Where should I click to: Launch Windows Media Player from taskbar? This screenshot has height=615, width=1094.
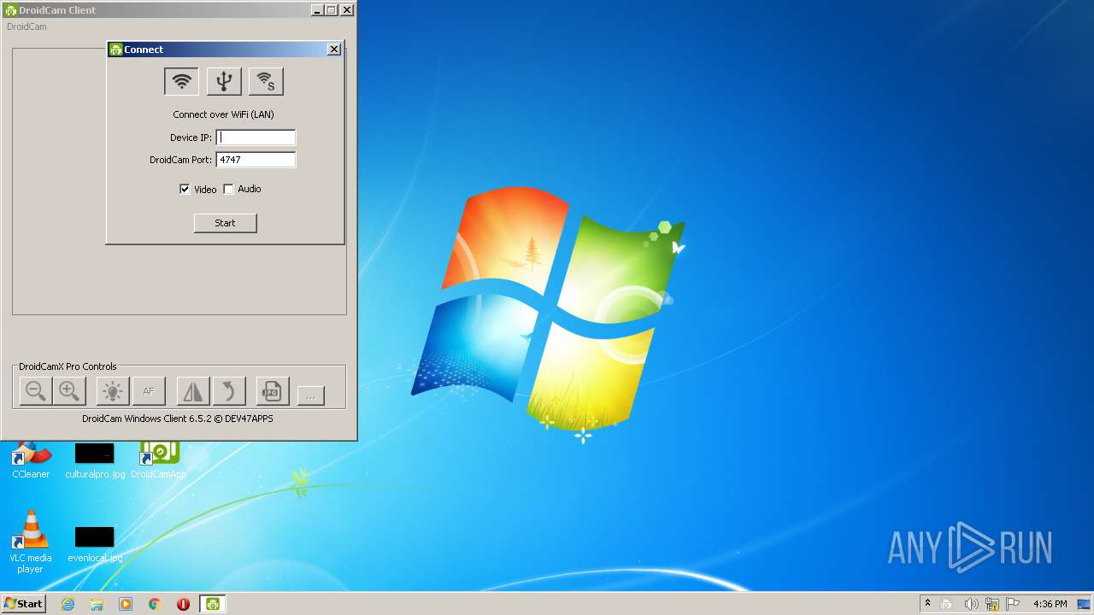pos(126,604)
